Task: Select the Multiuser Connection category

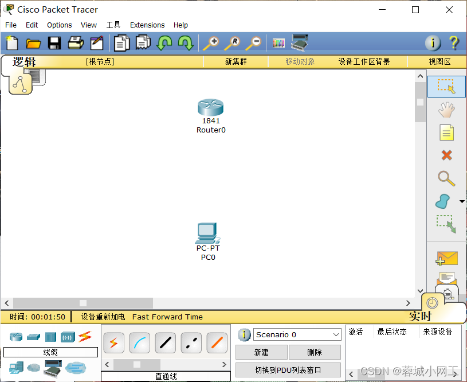Action: click(76, 368)
